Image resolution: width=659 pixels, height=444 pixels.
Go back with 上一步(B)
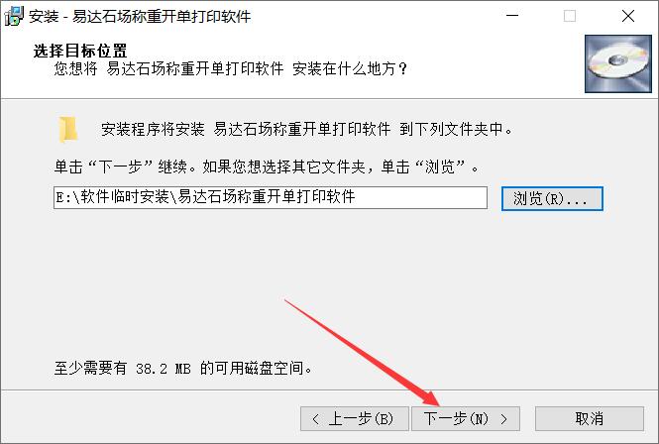(x=355, y=419)
